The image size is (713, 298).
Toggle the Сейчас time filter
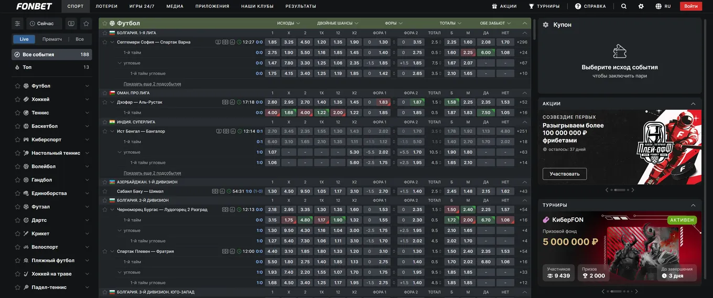44,24
